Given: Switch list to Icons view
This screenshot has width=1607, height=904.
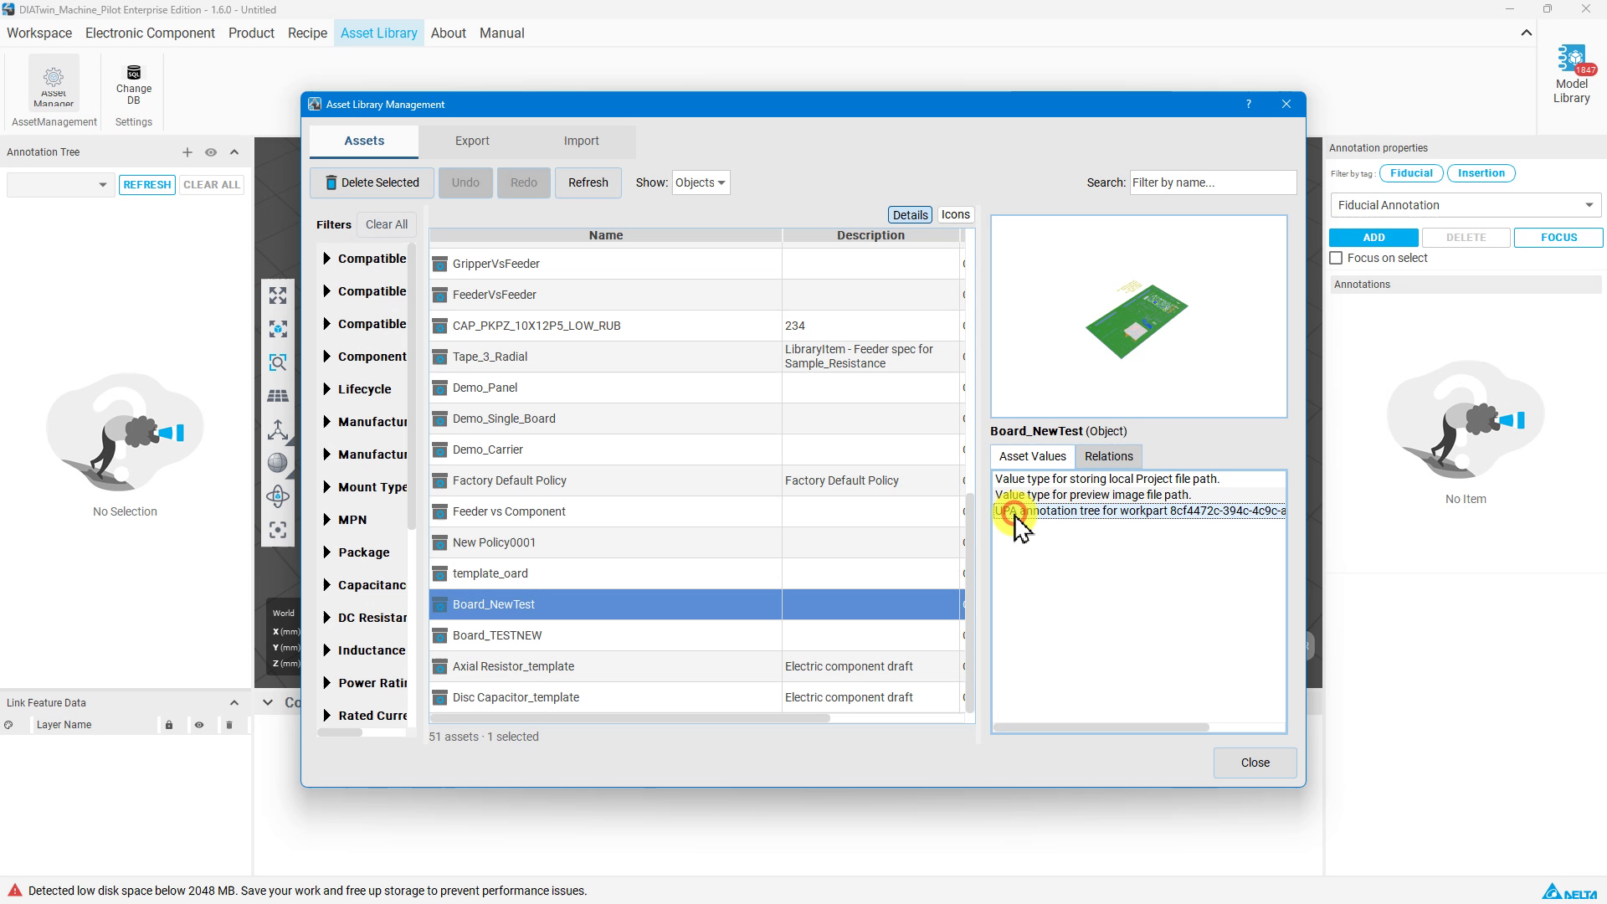Looking at the screenshot, I should click(955, 215).
